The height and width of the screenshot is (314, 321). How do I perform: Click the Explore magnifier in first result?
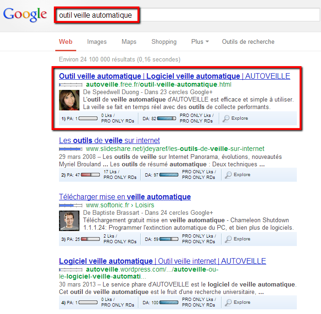coord(226,118)
